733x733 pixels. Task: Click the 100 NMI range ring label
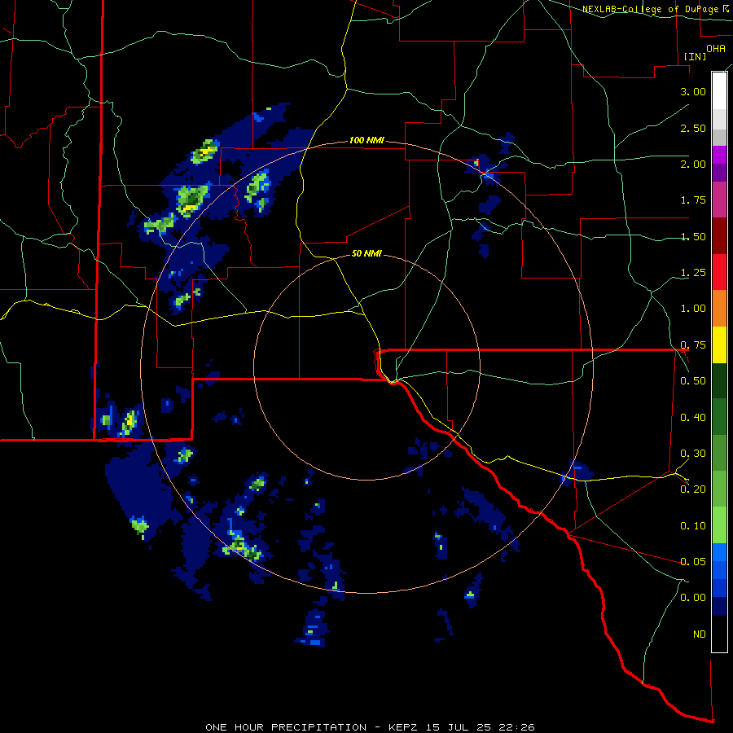(x=366, y=140)
